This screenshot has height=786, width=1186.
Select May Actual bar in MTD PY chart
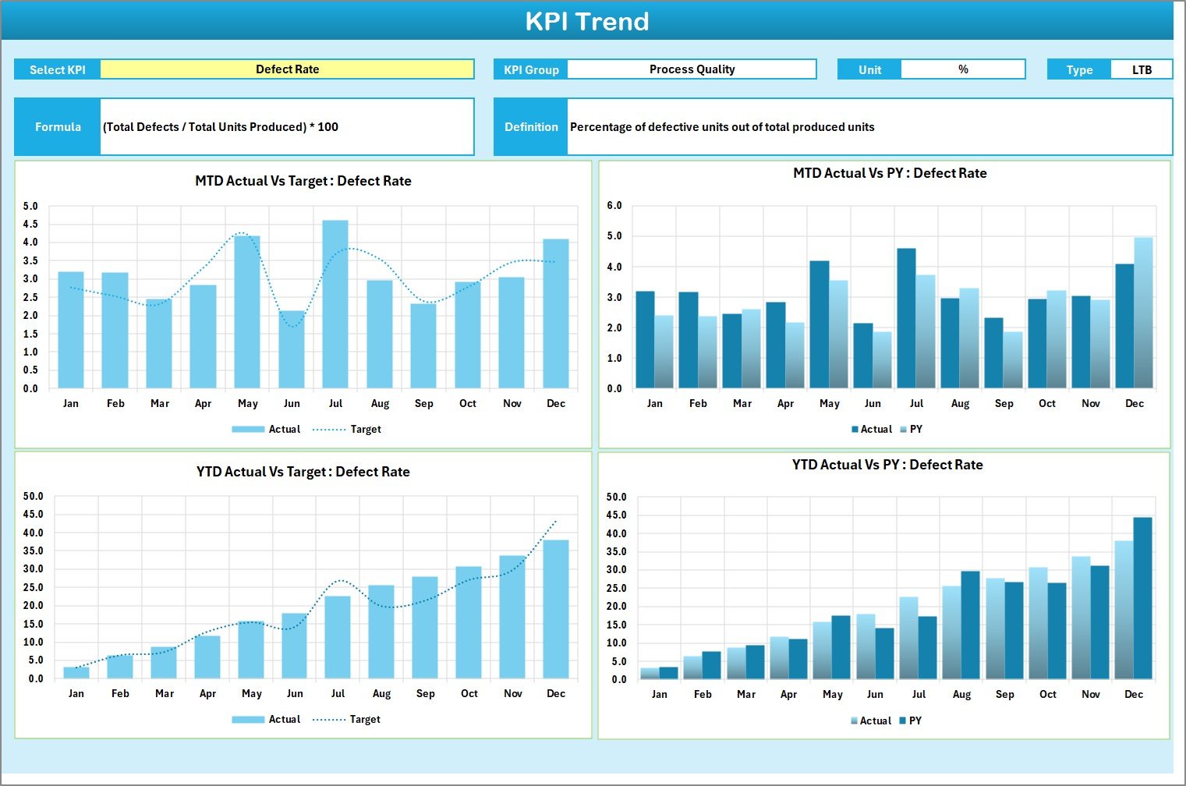(820, 324)
